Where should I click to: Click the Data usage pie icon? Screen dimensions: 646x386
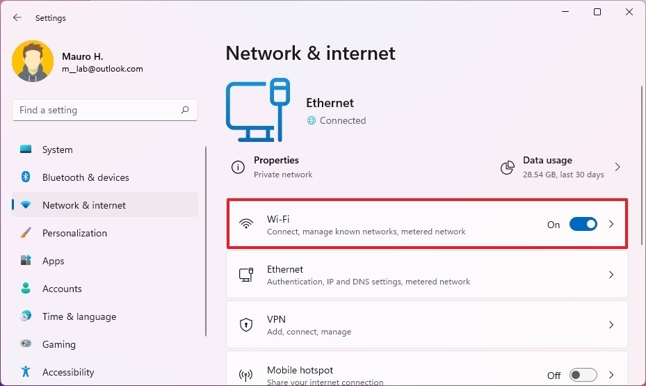tap(508, 167)
